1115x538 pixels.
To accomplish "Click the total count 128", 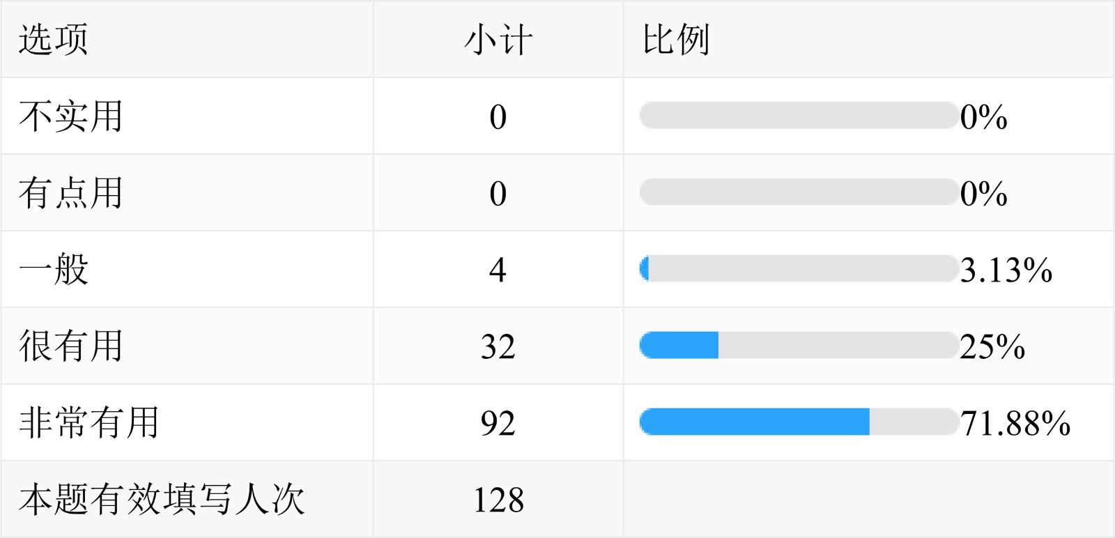I will click(498, 500).
